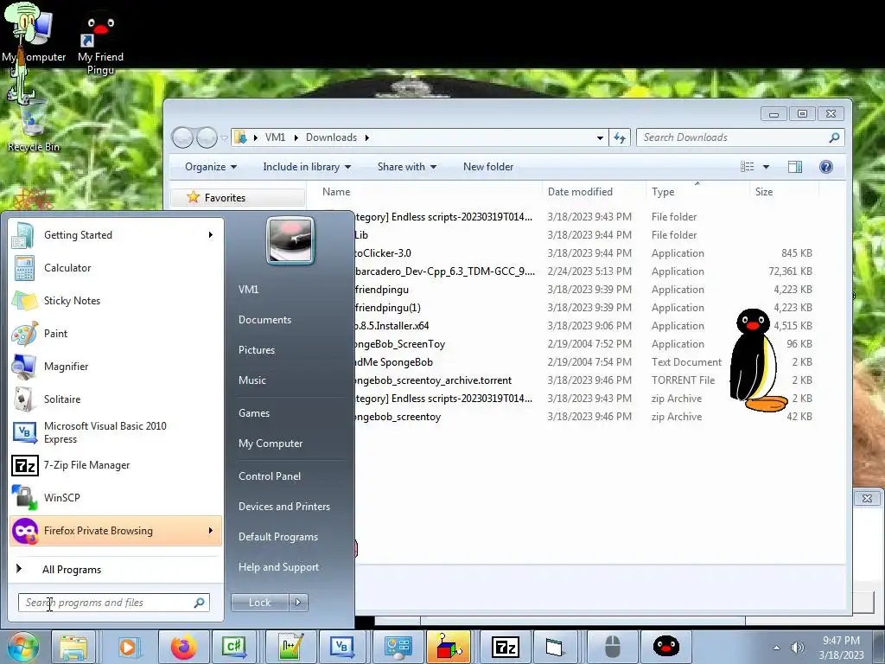Screen dimensions: 885x664
Task: Click Downloads in the address breadcrumb
Action: 331,137
